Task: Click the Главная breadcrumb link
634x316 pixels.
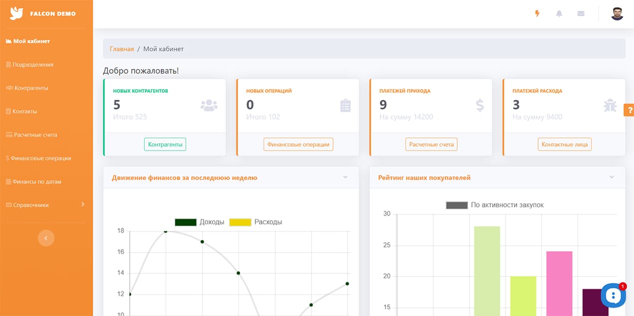Action: pyautogui.click(x=122, y=49)
